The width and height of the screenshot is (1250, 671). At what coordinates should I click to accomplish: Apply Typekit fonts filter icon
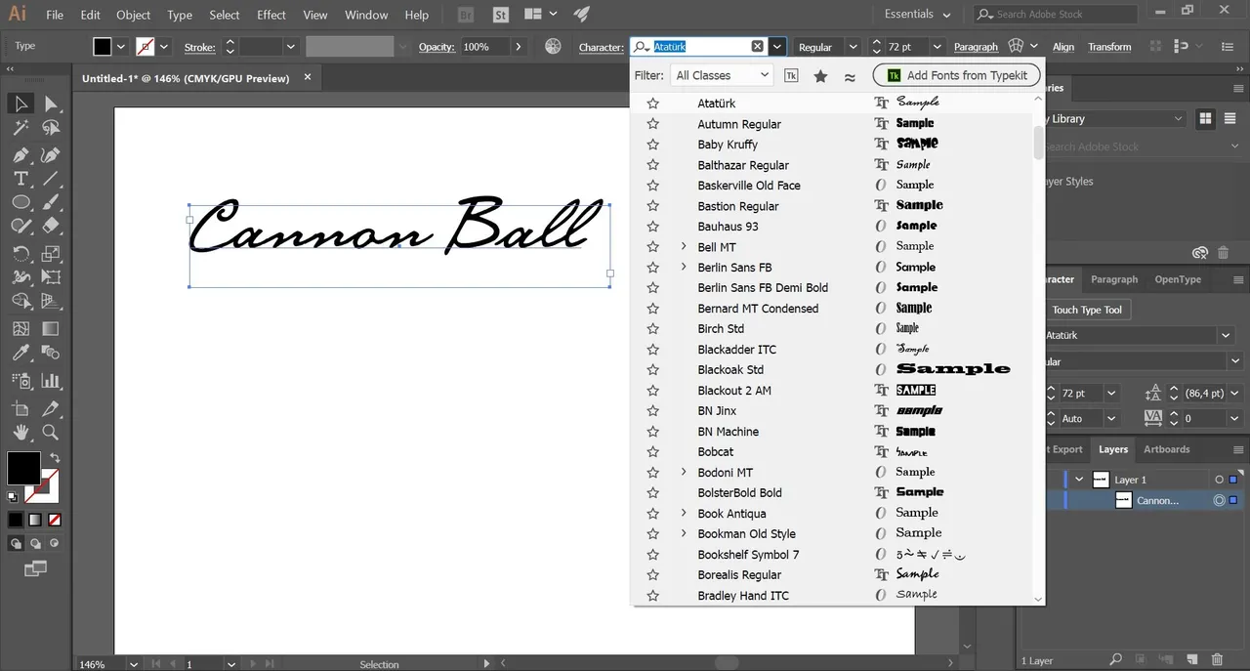(791, 76)
